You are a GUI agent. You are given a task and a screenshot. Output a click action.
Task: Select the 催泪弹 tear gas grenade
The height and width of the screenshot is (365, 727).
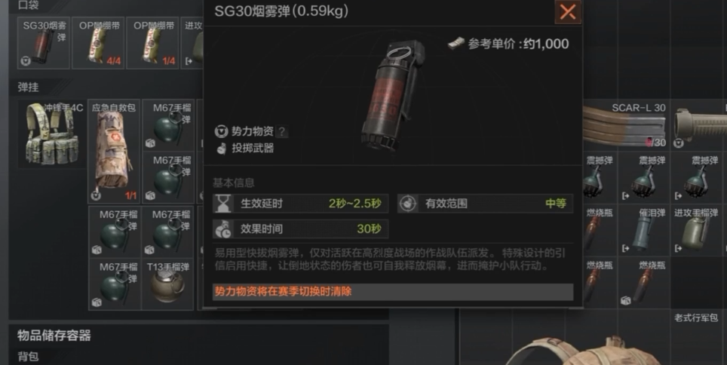[644, 230]
